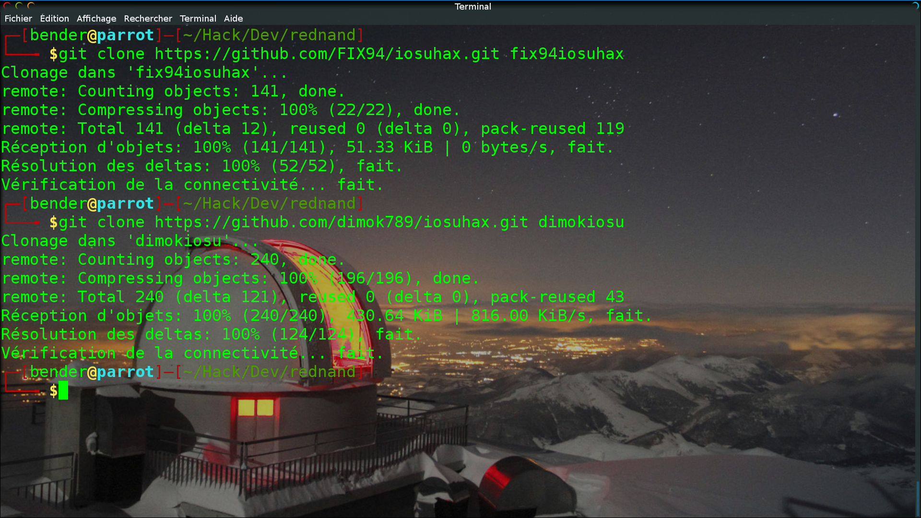The width and height of the screenshot is (921, 518).
Task: Click 'fix94iosuhax' argument ending the first git clone command
Action: click(x=567, y=54)
